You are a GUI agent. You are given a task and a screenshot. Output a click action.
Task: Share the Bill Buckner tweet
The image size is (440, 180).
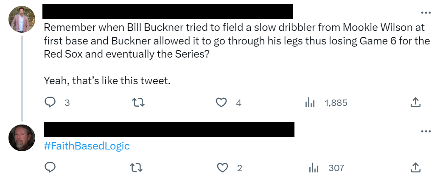tap(415, 102)
